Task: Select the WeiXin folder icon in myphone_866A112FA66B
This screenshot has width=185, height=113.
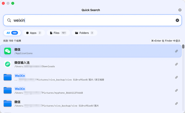Action: pos(8,90)
